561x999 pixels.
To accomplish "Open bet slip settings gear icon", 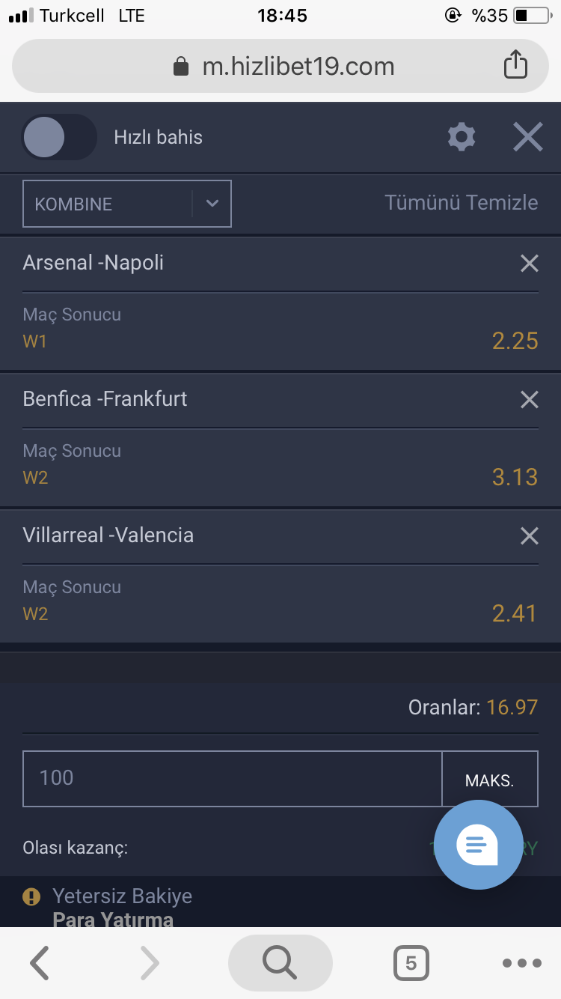I will (x=461, y=137).
